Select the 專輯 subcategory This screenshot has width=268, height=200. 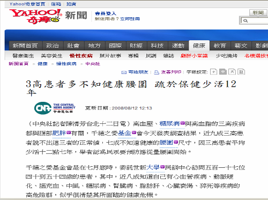tap(133, 56)
